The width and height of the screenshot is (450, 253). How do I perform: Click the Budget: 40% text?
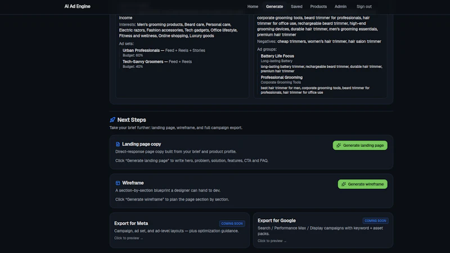[133, 66]
